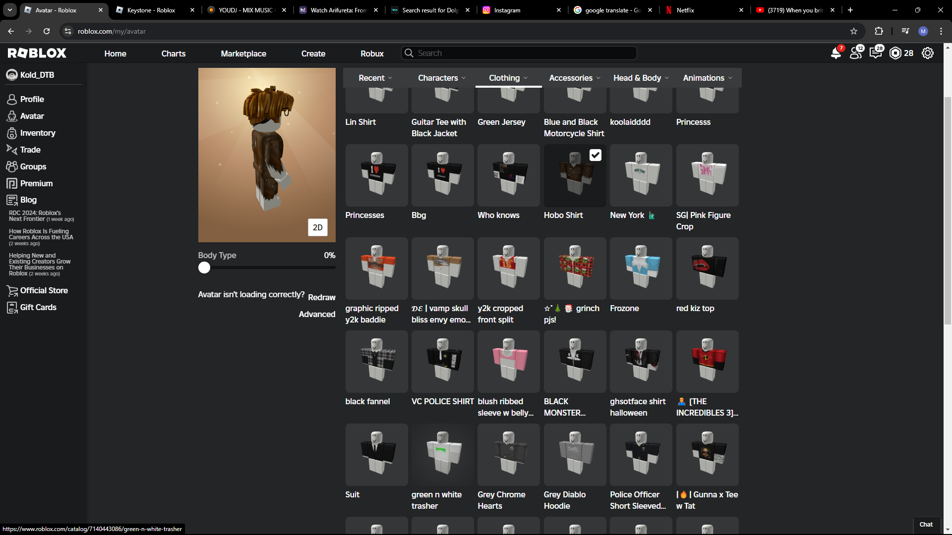Expand the Clothing dropdown
This screenshot has height=535, width=952.
508,78
